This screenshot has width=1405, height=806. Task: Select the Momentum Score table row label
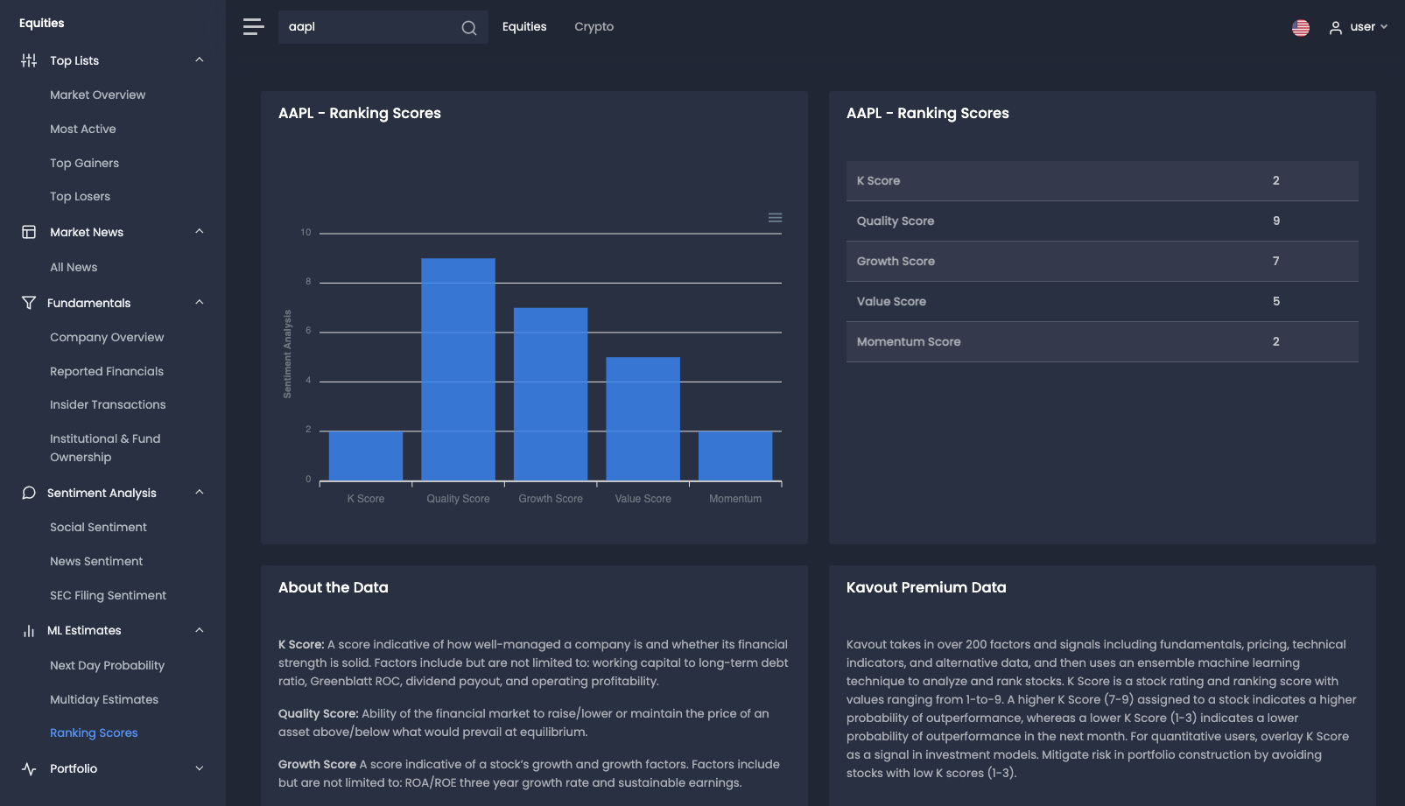[909, 342]
